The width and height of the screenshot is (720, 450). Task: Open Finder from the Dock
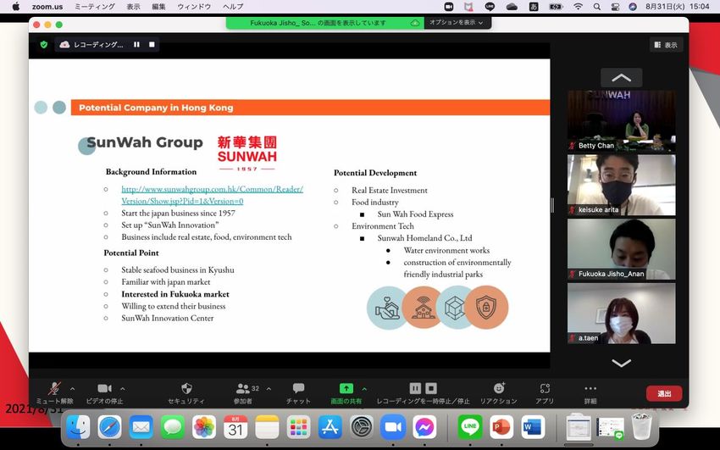pos(79,427)
